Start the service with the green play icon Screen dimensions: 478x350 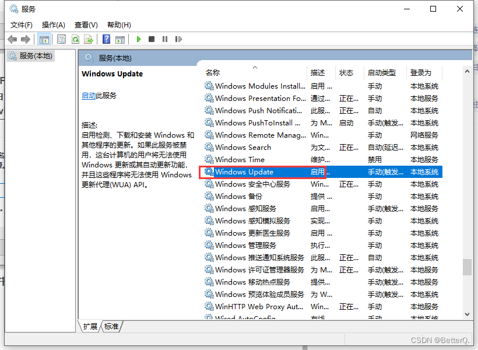click(138, 39)
